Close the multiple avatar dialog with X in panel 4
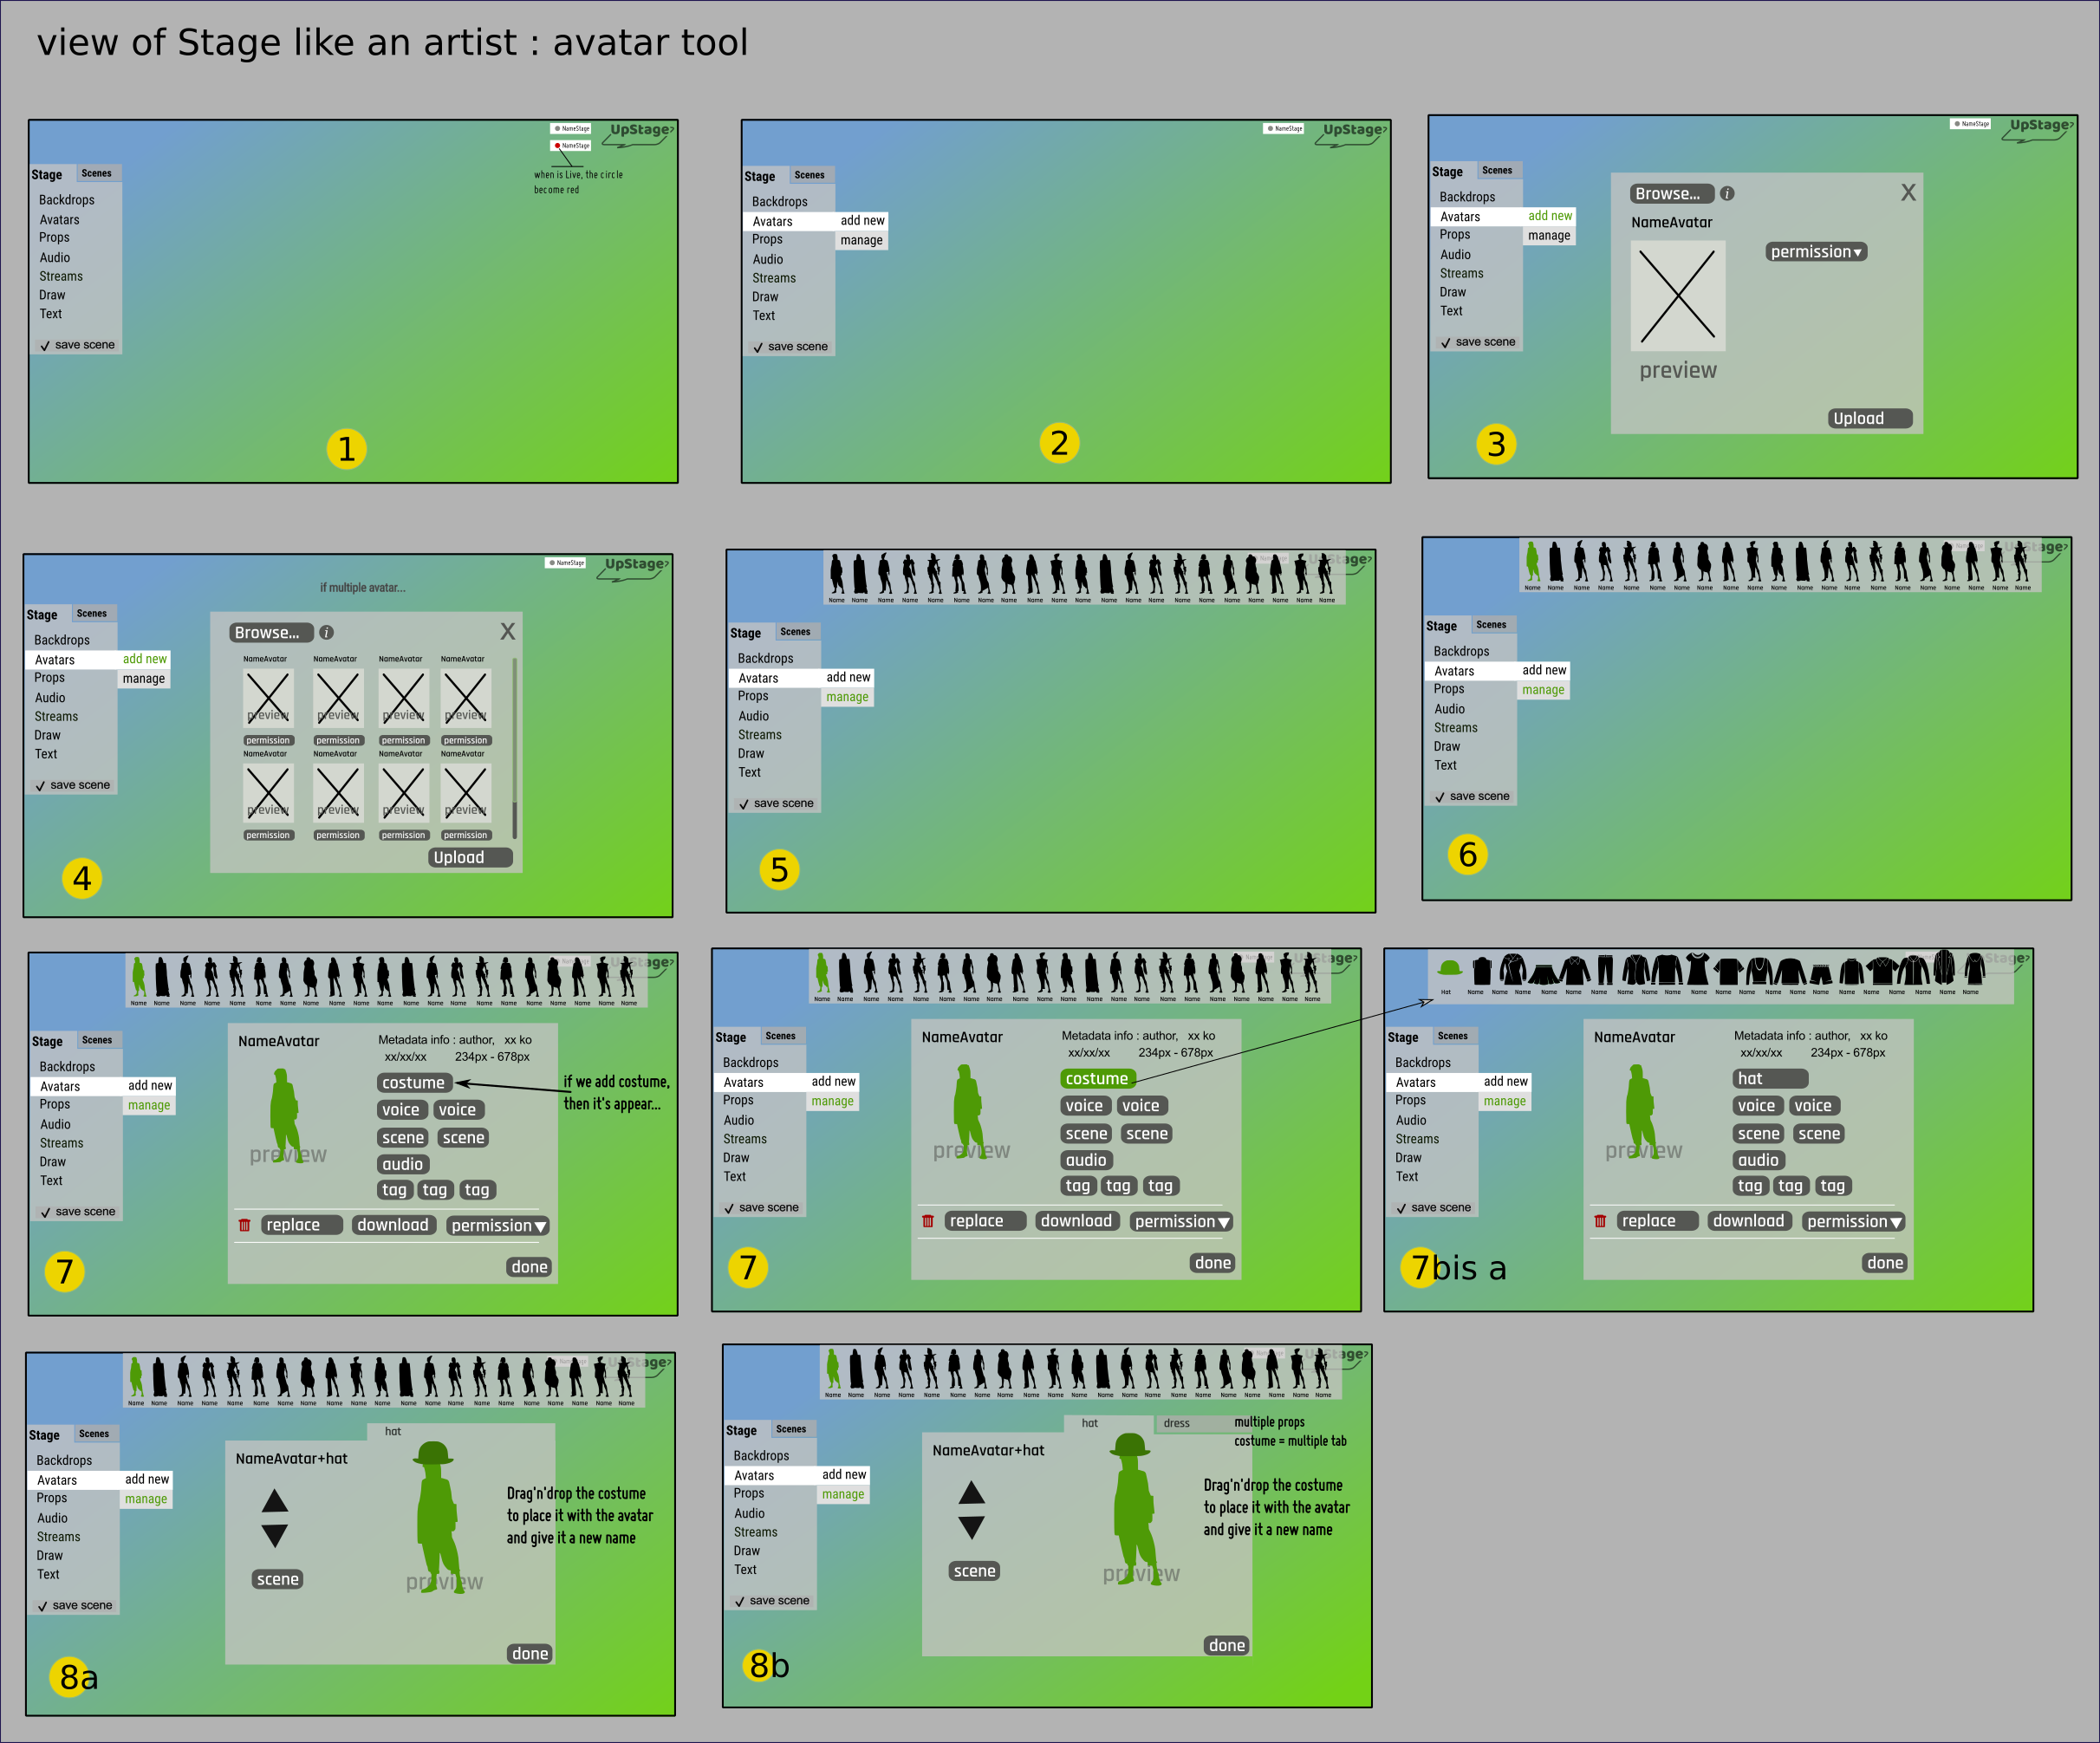This screenshot has width=2100, height=1743. 508,631
